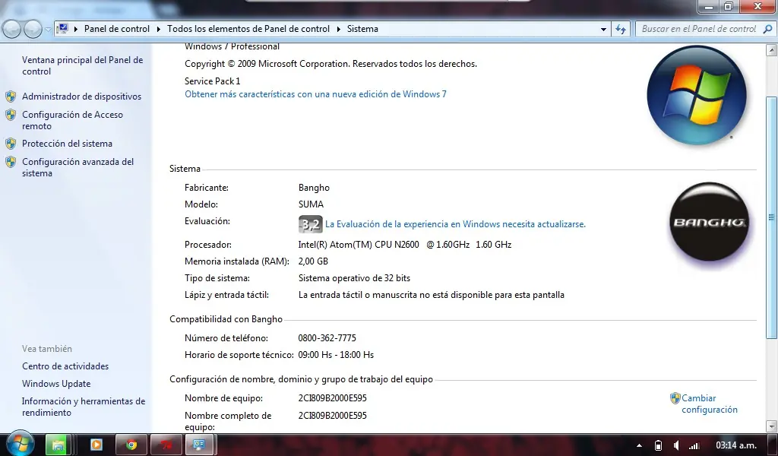Open file explorer from taskbar
The width and height of the screenshot is (778, 456).
coord(58,445)
